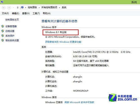Click 系统 breadcrumb in address bar
Viewport: 140px width, 105px height.
(x=64, y=7)
